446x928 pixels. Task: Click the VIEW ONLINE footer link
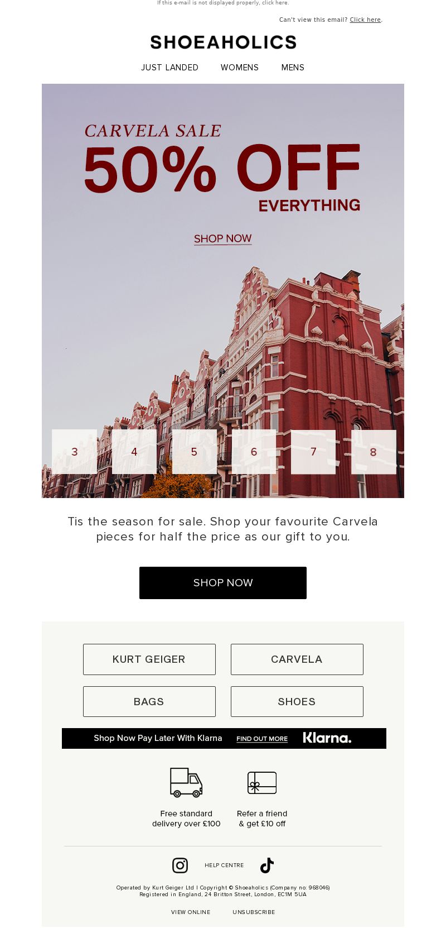(191, 912)
